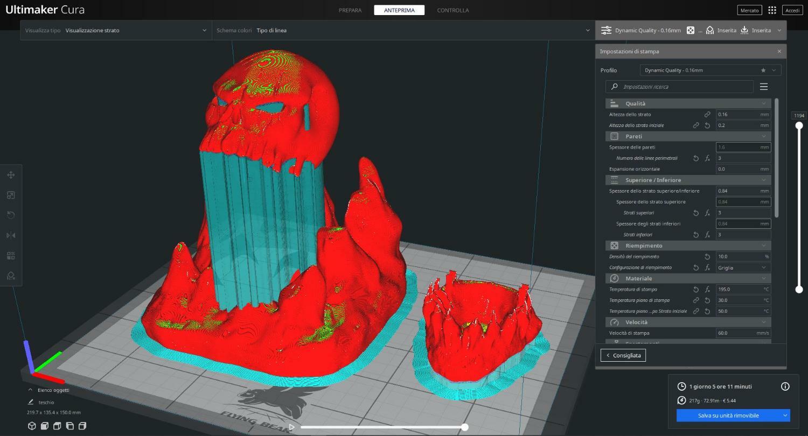This screenshot has height=436, width=808.
Task: Select the Rotate tool in left toolbar
Action: click(x=11, y=215)
